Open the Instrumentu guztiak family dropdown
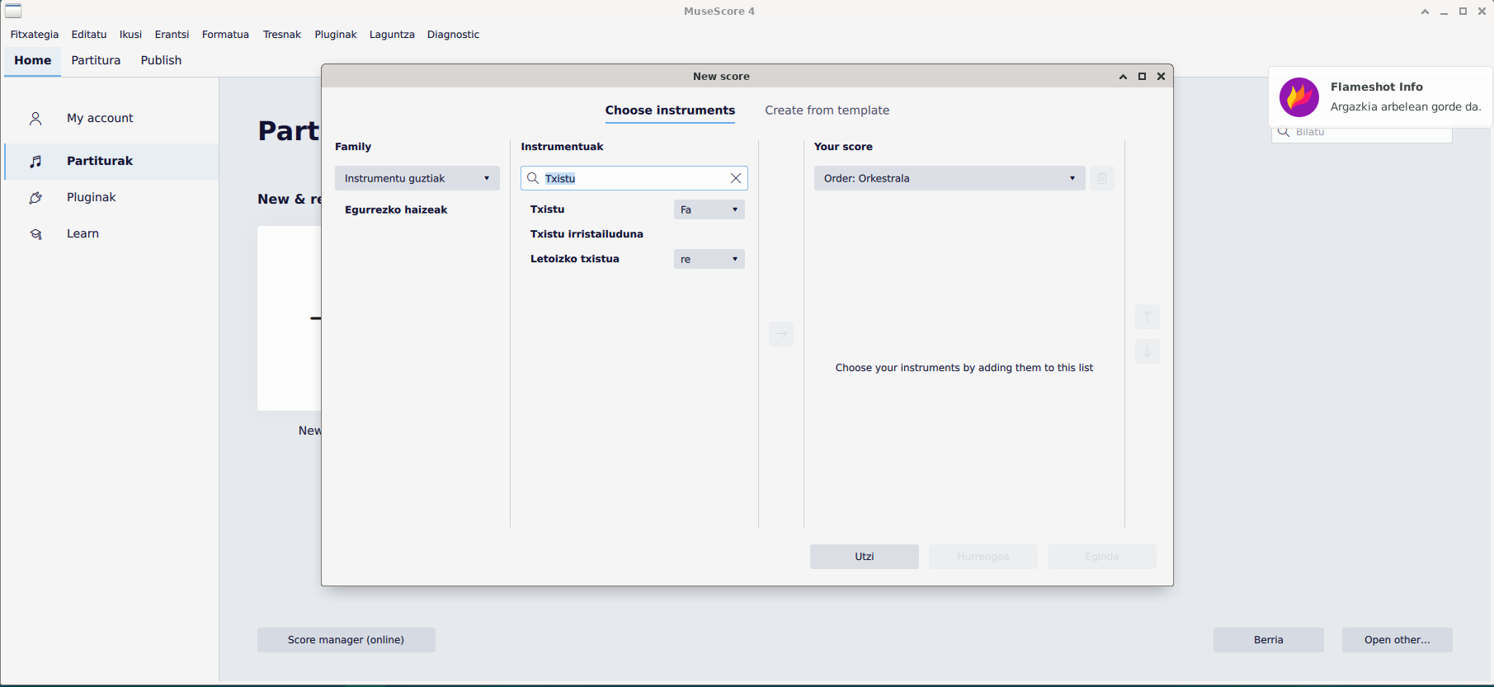Viewport: 1494px width, 687px height. click(417, 178)
